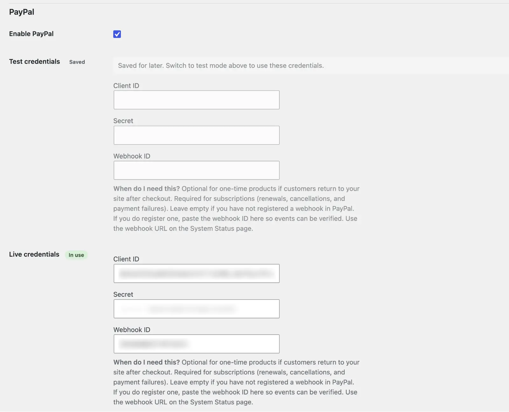Screen dimensions: 509x412
Task: Click the Test credentials Secret field
Action: (197, 135)
